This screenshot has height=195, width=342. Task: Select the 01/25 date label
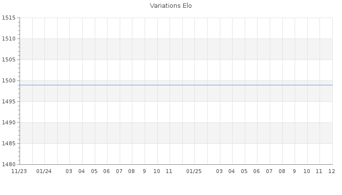194,172
